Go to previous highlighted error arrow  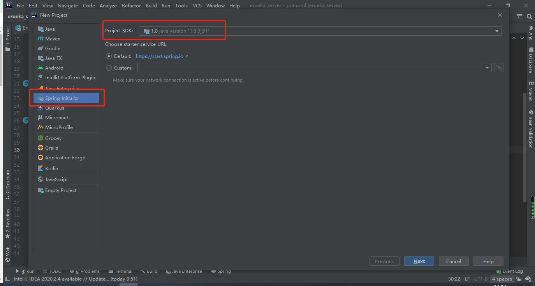[514, 38]
